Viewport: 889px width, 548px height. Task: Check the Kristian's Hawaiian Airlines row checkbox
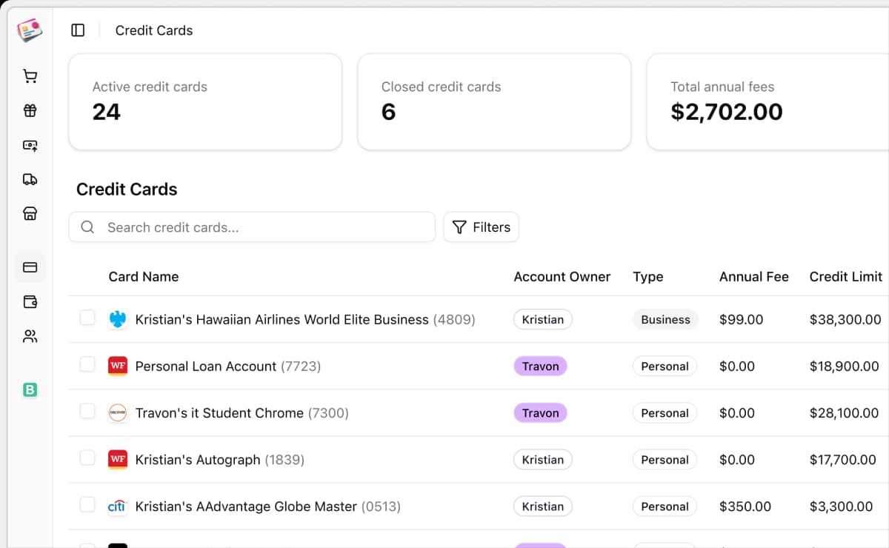87,318
